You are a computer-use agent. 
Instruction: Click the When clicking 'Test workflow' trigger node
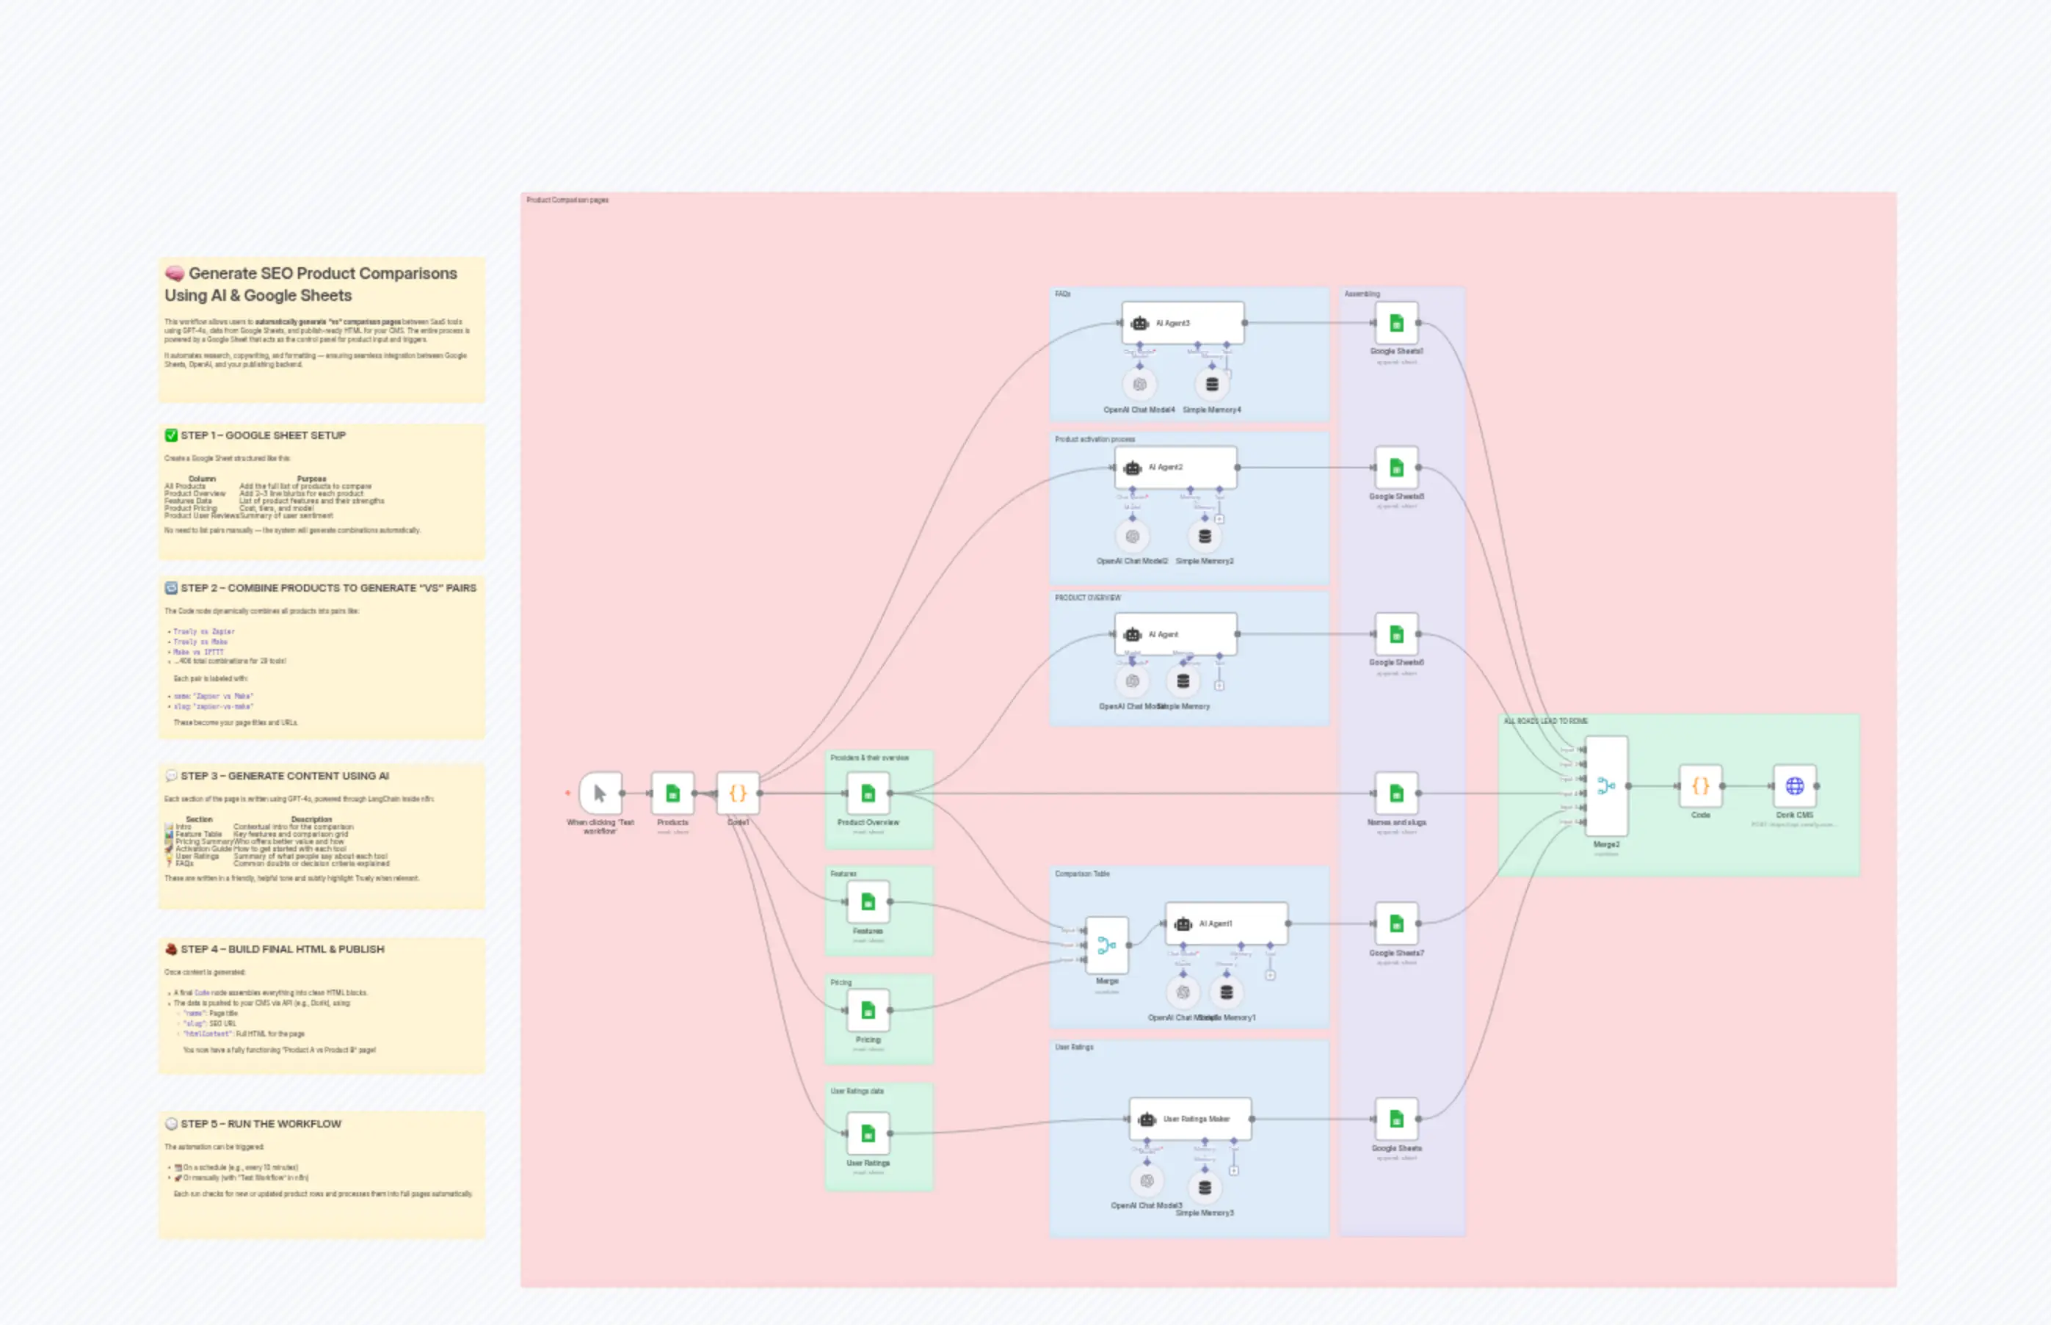pyautogui.click(x=600, y=792)
